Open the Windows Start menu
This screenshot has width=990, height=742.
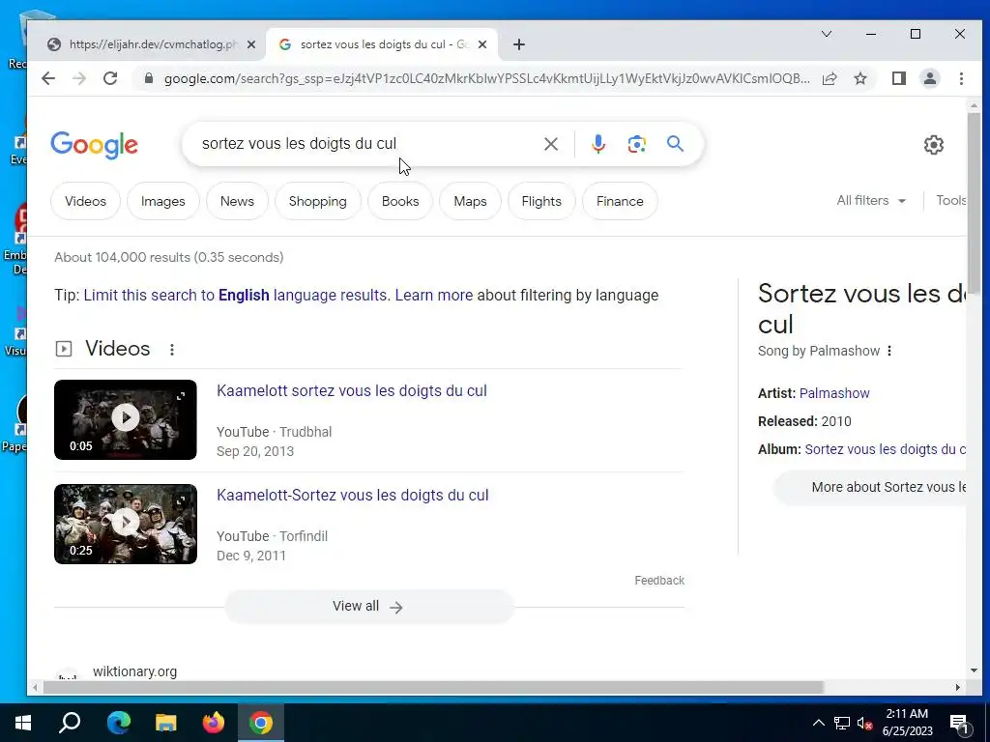(23, 723)
